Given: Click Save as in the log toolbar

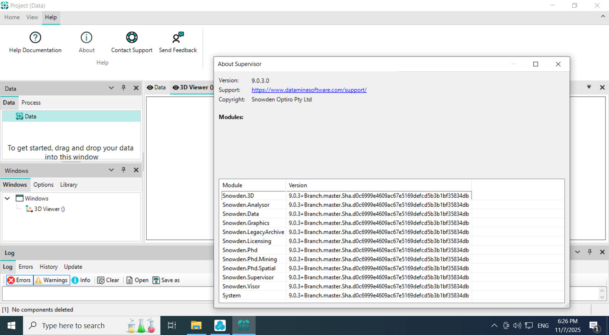Looking at the screenshot, I should tap(166, 280).
